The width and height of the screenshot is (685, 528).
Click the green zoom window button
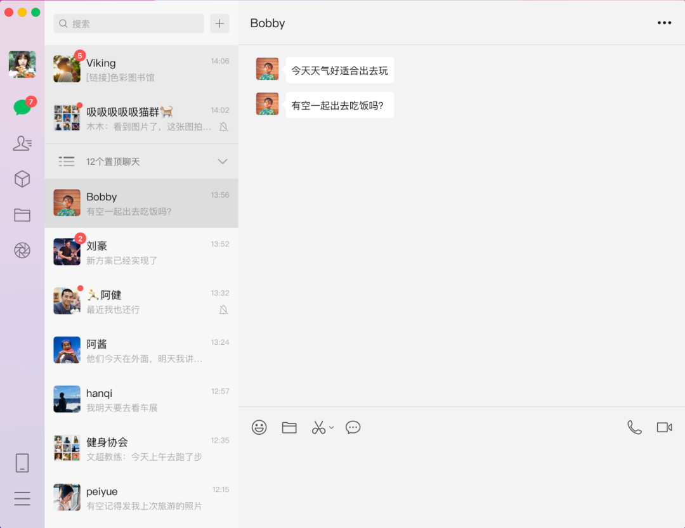(x=36, y=12)
